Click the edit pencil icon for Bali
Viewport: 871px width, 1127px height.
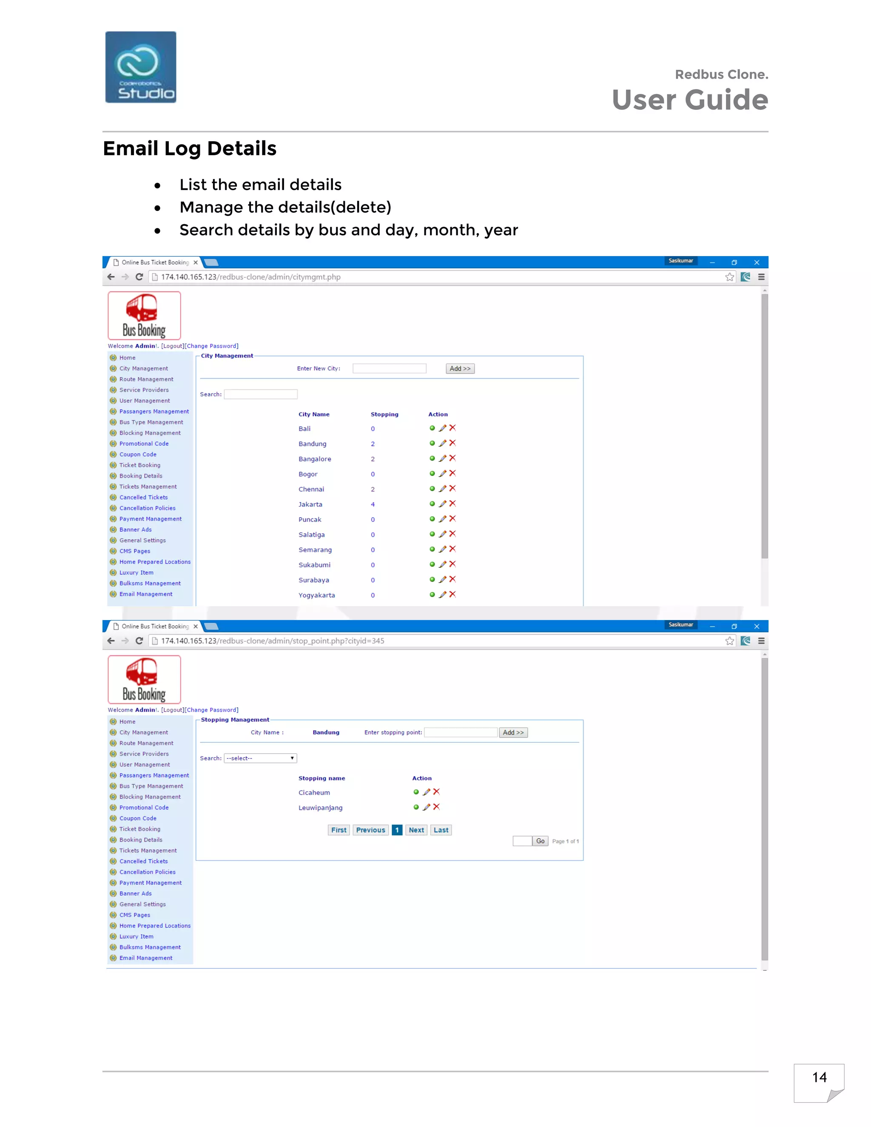[442, 428]
